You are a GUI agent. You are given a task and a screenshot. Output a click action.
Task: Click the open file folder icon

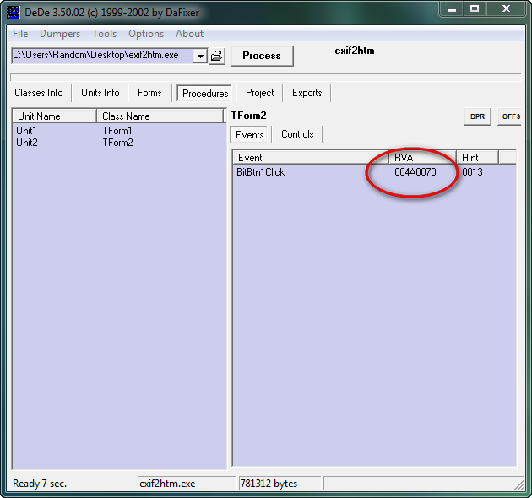click(x=217, y=56)
